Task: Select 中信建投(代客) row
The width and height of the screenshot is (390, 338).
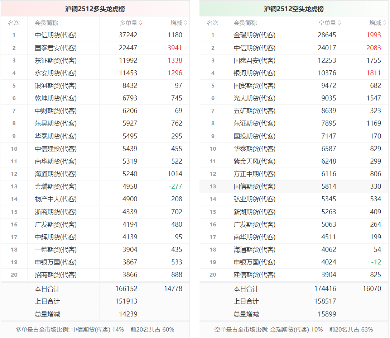Action: pos(95,149)
